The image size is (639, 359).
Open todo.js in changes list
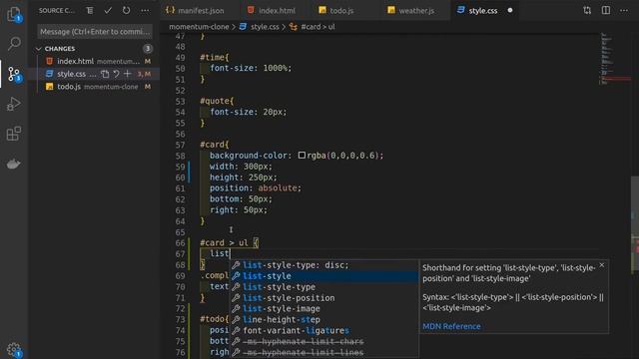(x=95, y=87)
